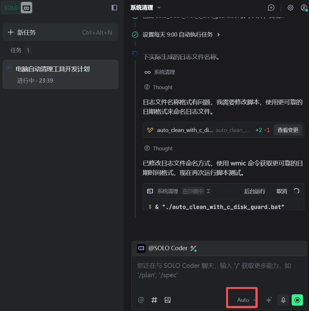Viewport: 309px width, 311px height.
Task: Click the command text ./auto_clean_with_c_disk_guard.bat
Action: [223, 207]
